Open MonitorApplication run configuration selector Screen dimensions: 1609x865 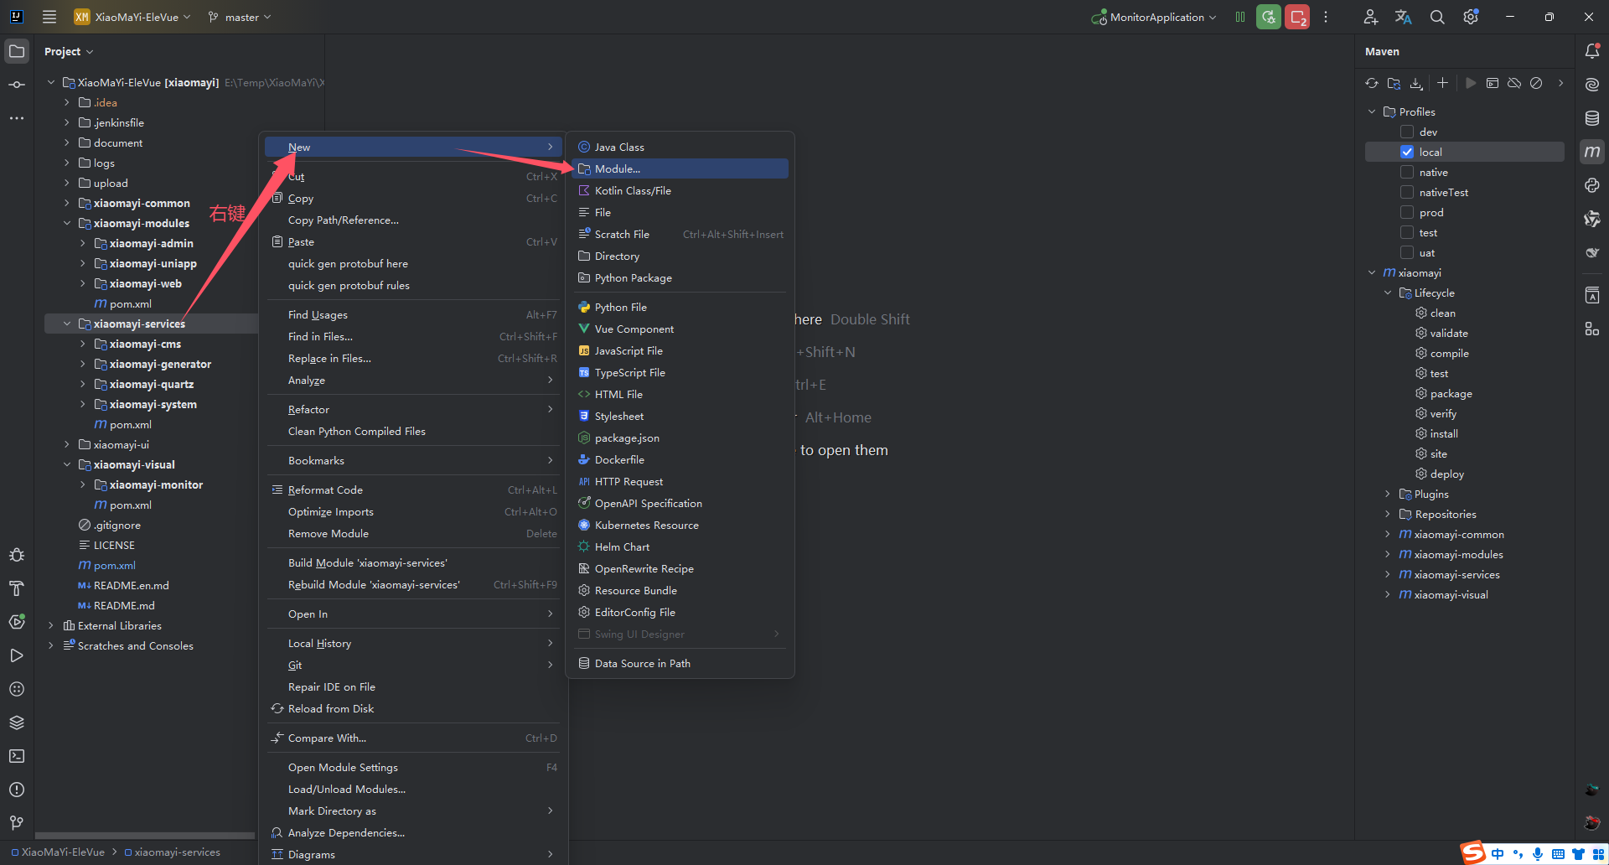[x=1156, y=17]
